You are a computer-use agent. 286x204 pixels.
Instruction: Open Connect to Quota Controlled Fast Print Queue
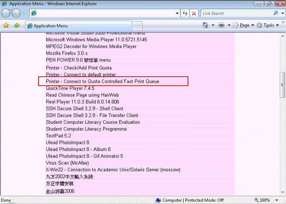(x=103, y=82)
